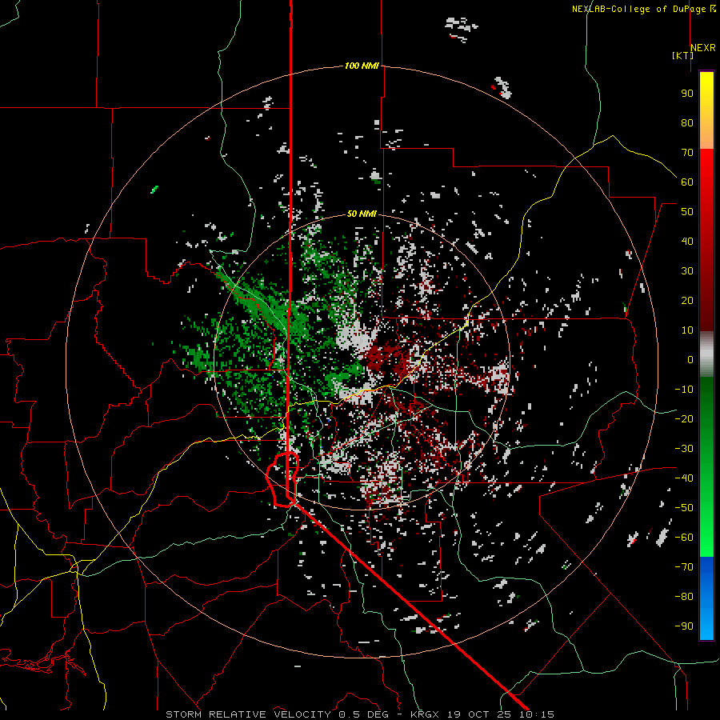This screenshot has height=720, width=720.
Task: Select the -90 value on the velocity scale
Action: click(x=684, y=626)
